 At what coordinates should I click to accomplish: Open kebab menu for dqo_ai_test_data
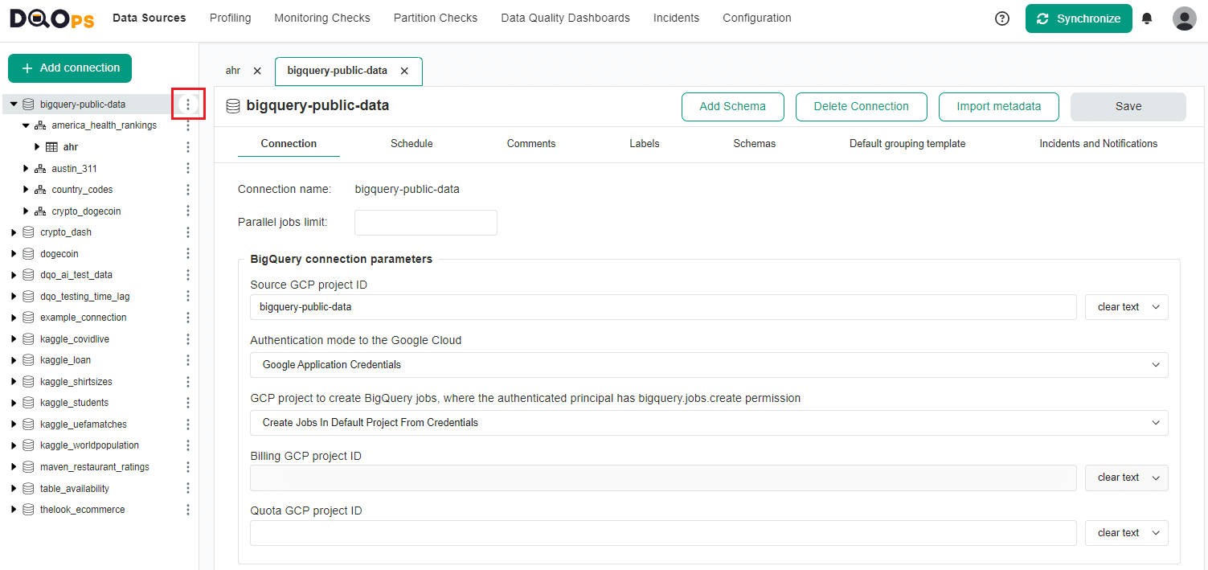(x=188, y=275)
